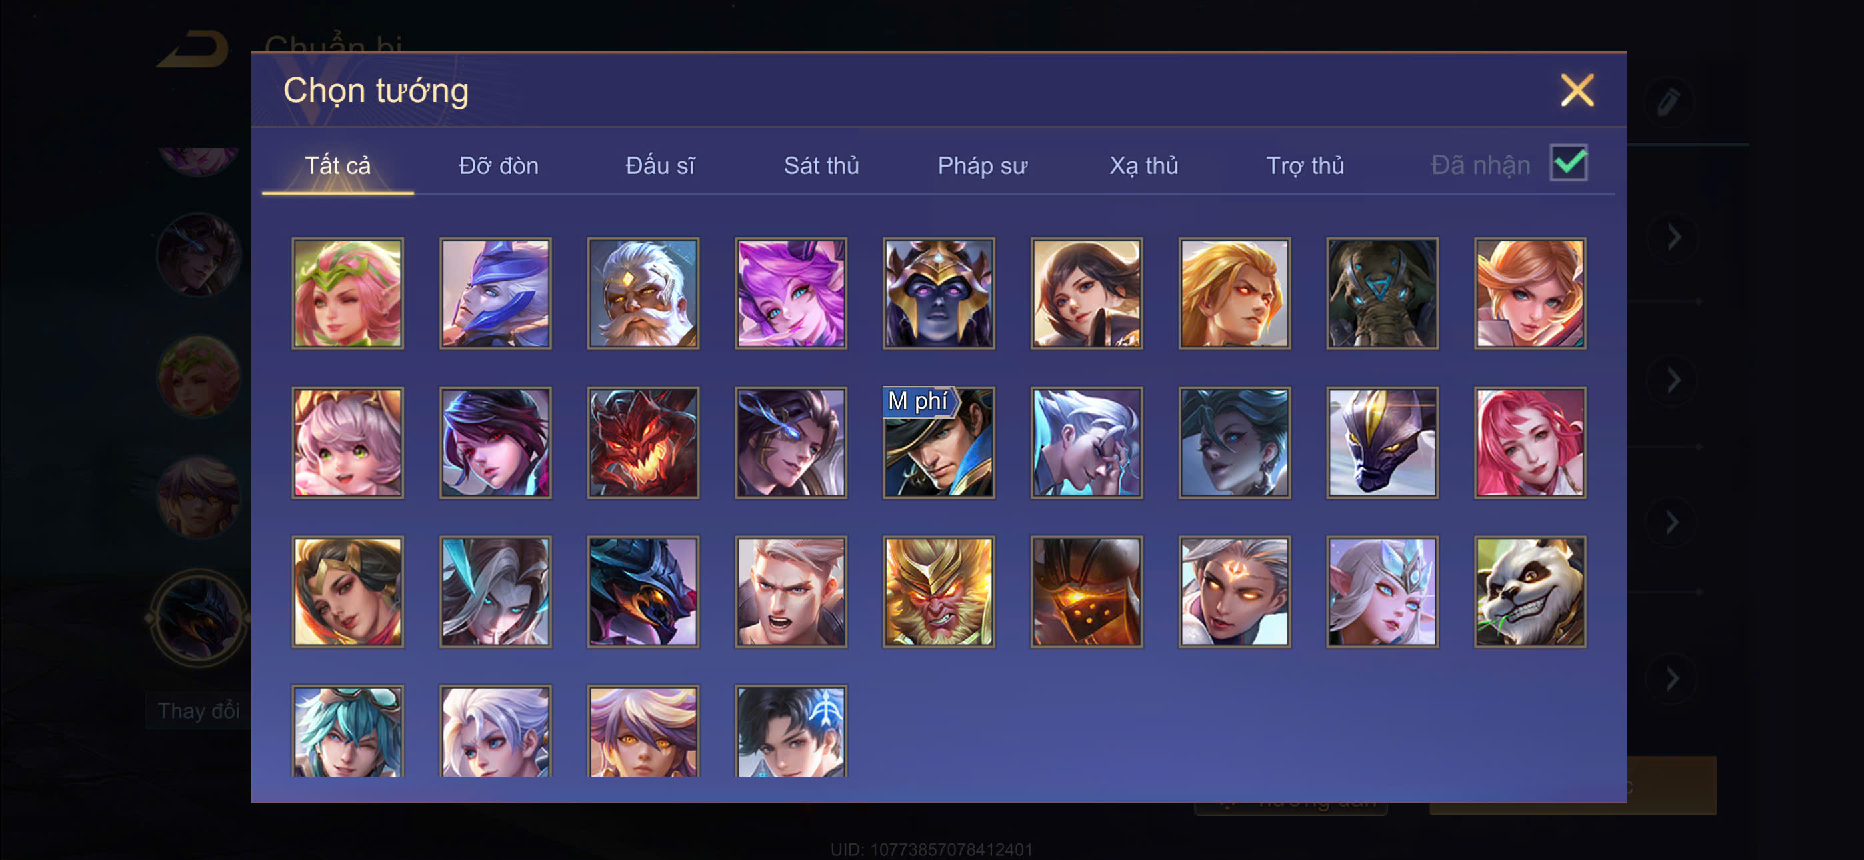The width and height of the screenshot is (1864, 860).
Task: Pick the elephant hero with blue markings
Action: click(1382, 293)
